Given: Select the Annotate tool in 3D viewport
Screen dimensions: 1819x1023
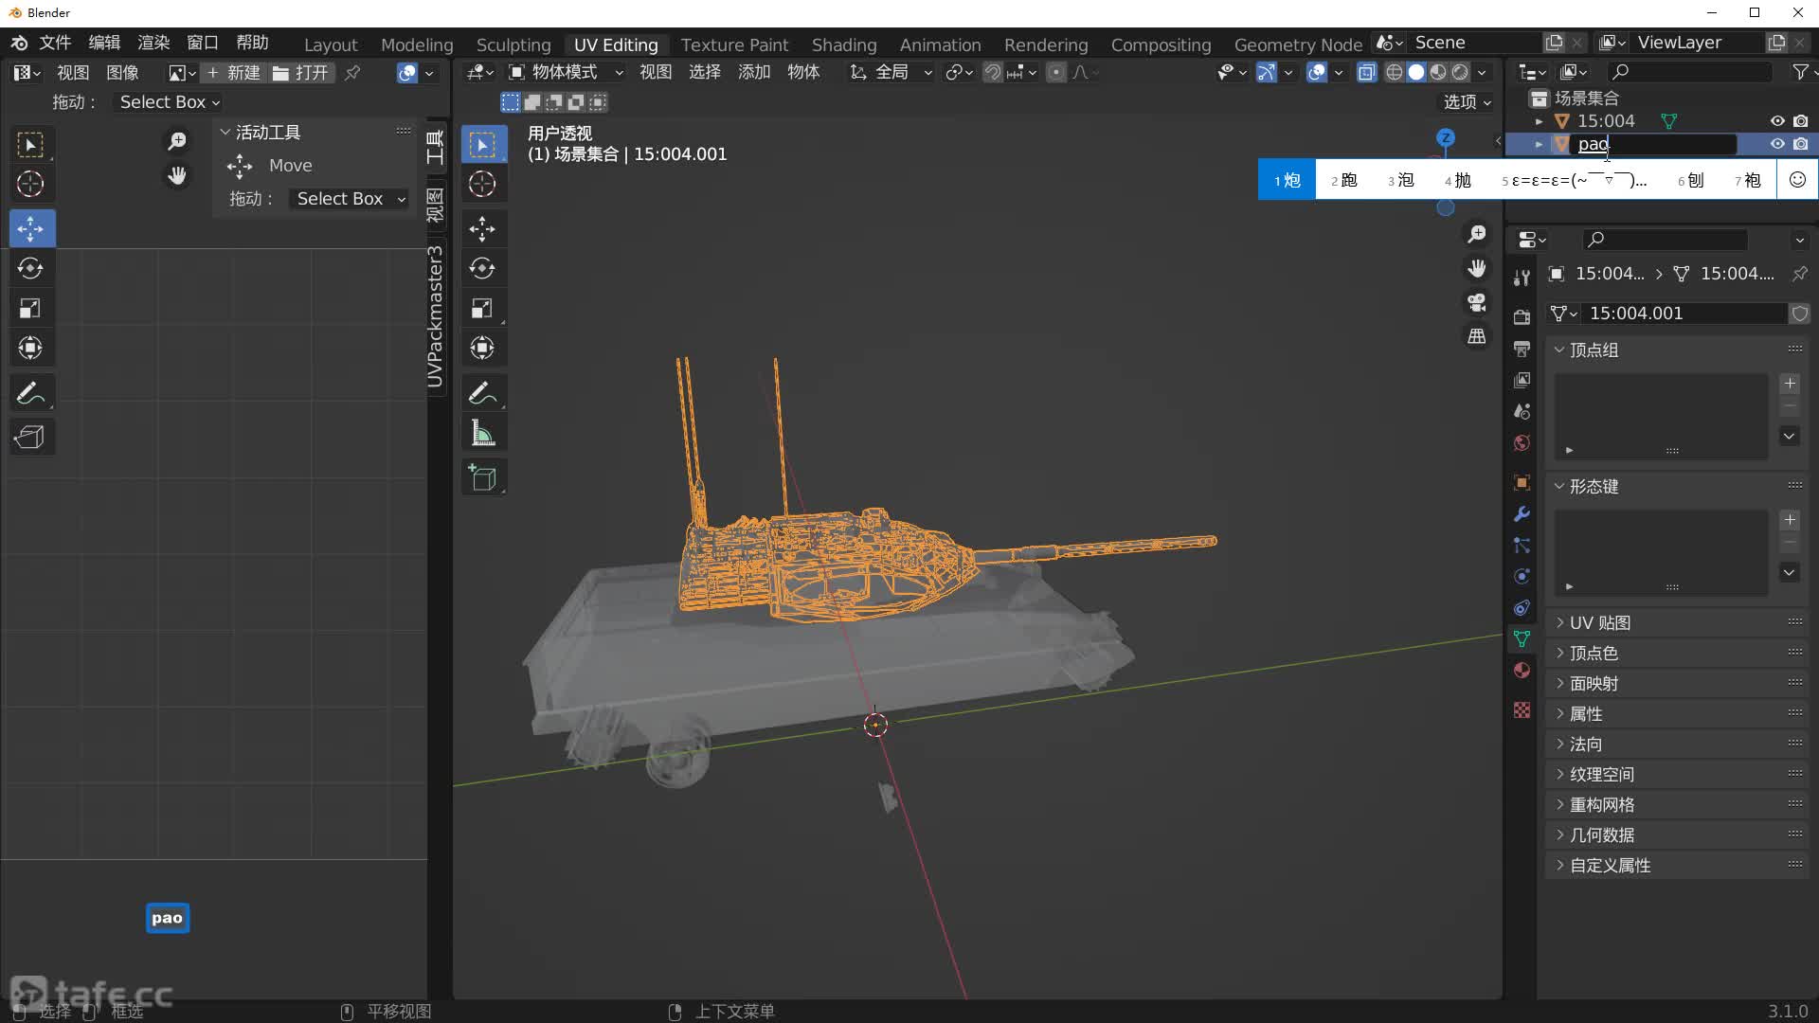Looking at the screenshot, I should 483,392.
